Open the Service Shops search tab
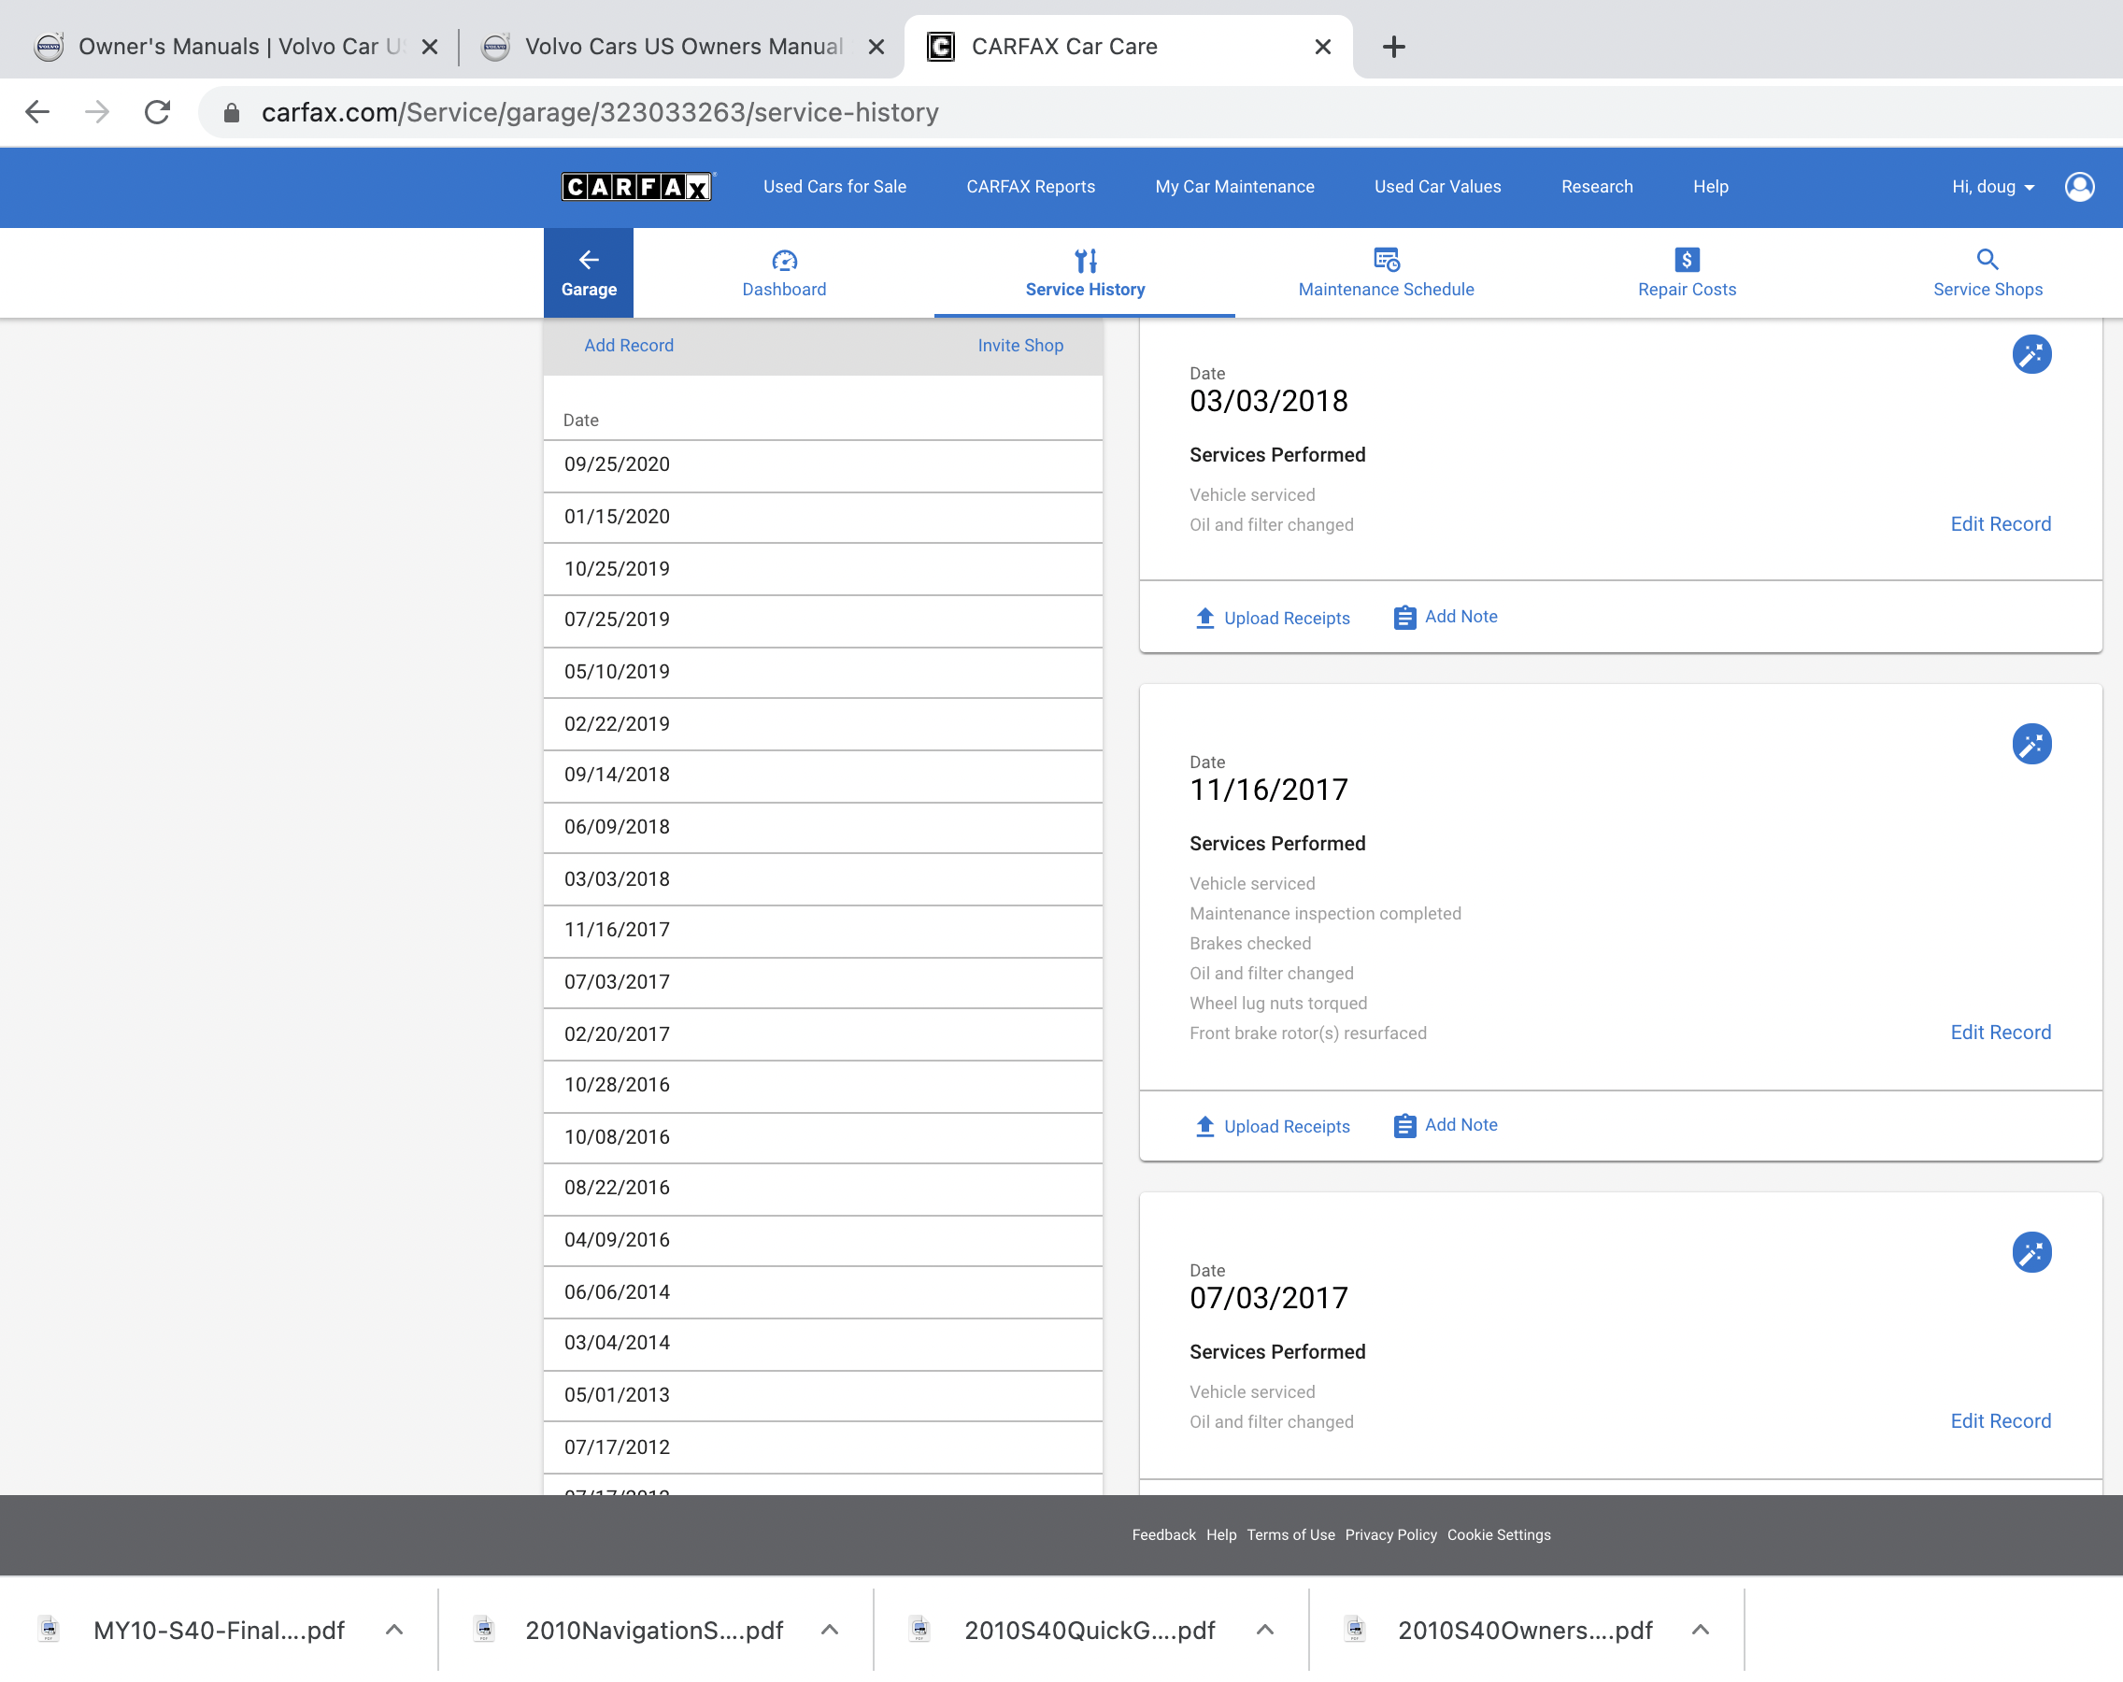Screen dimensions: 2123x1682 pyautogui.click(x=1988, y=273)
